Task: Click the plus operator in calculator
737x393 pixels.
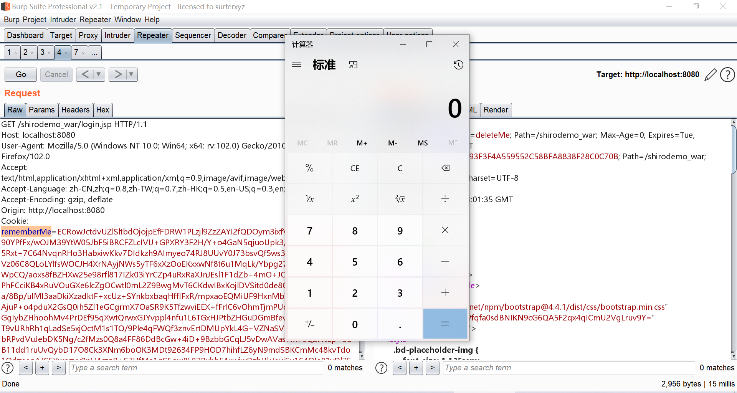Action: [x=445, y=293]
